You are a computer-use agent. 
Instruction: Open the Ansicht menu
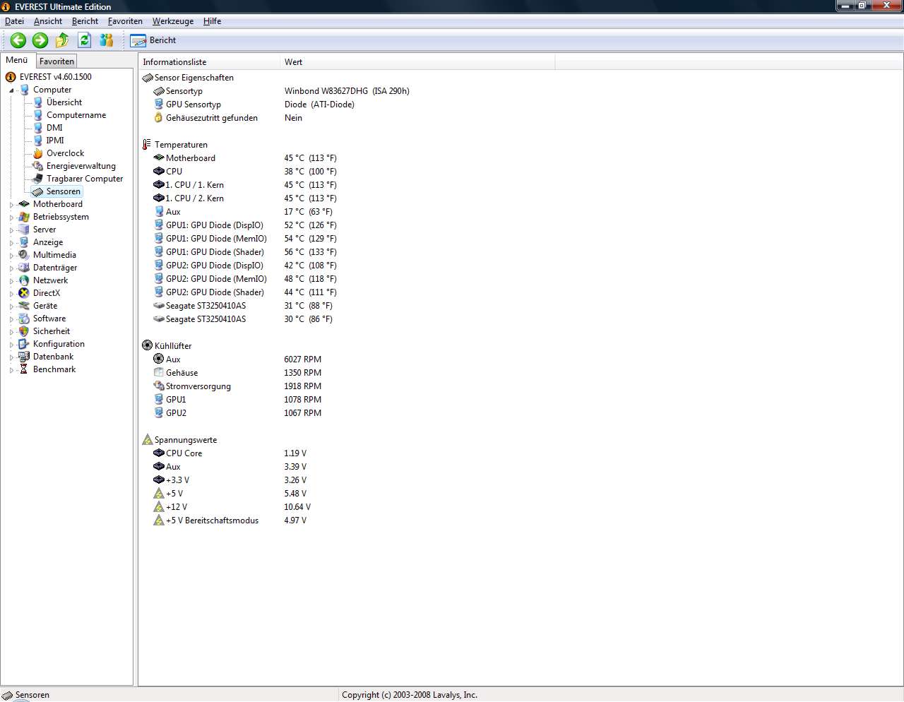click(x=48, y=21)
